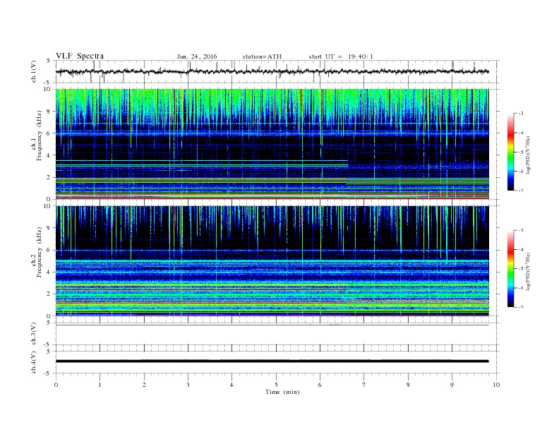Click the 'Time (min)' axis label
Viewport: 559px width, 432px height.
pos(282,392)
